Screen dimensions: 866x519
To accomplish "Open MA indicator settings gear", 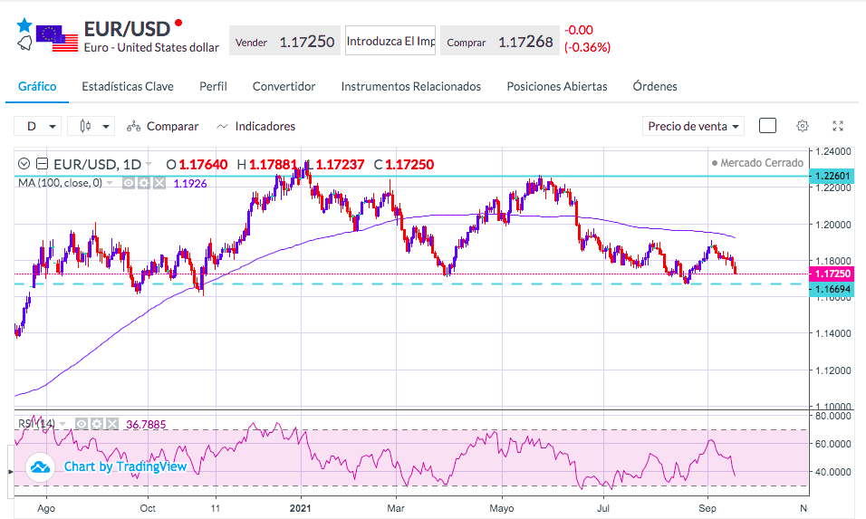I will coord(144,183).
